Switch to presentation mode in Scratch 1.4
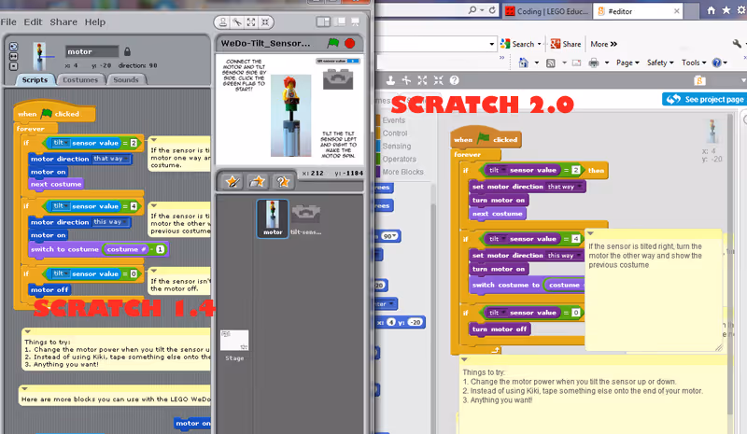Viewport: 747px width, 434px height. (x=355, y=21)
